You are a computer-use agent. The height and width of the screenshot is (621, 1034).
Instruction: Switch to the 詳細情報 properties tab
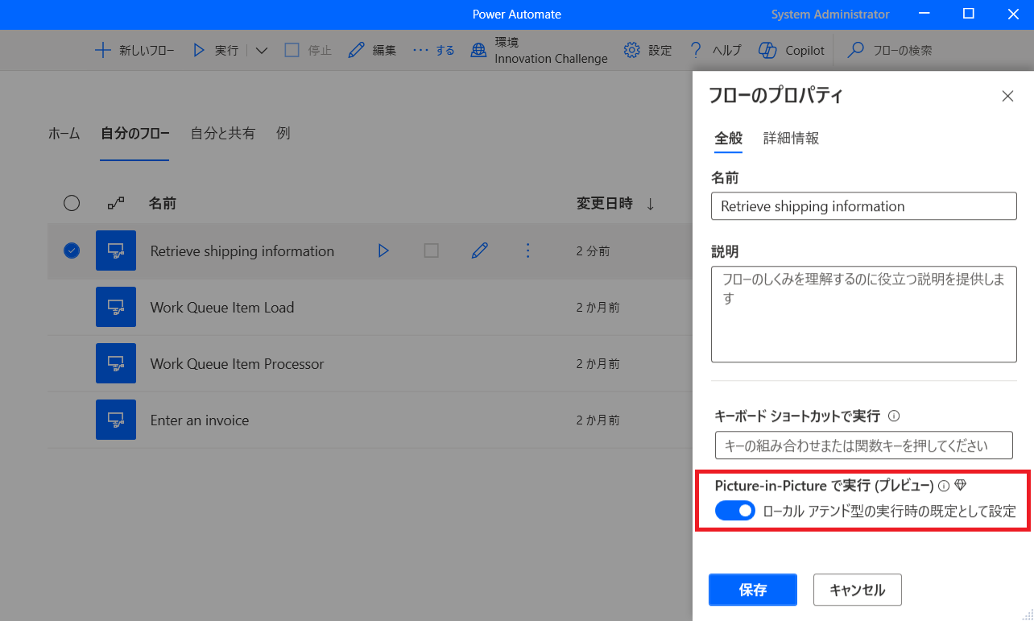[792, 139]
